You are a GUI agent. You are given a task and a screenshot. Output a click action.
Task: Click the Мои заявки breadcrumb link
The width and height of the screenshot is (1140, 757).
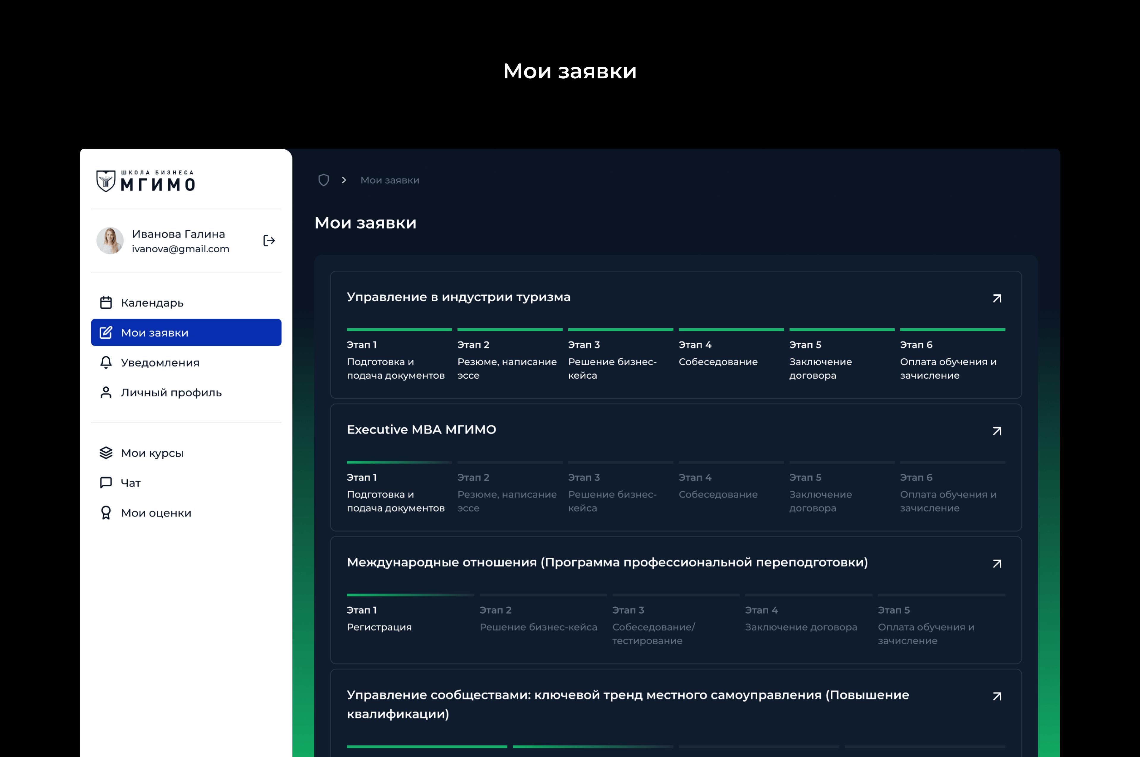click(x=390, y=180)
